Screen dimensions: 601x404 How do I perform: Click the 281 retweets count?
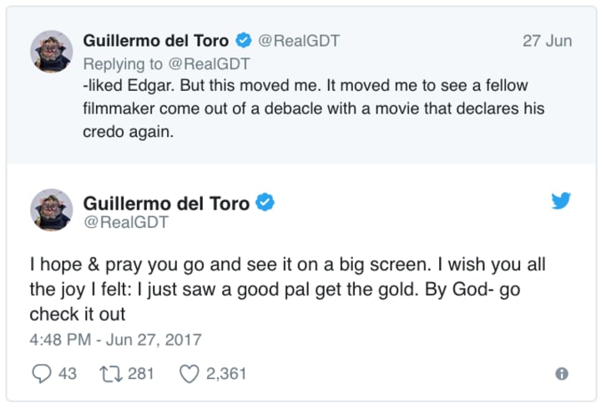141,373
